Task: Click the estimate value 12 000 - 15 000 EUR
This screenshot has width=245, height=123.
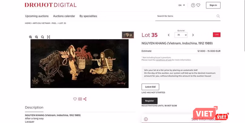Action: tap(209, 51)
